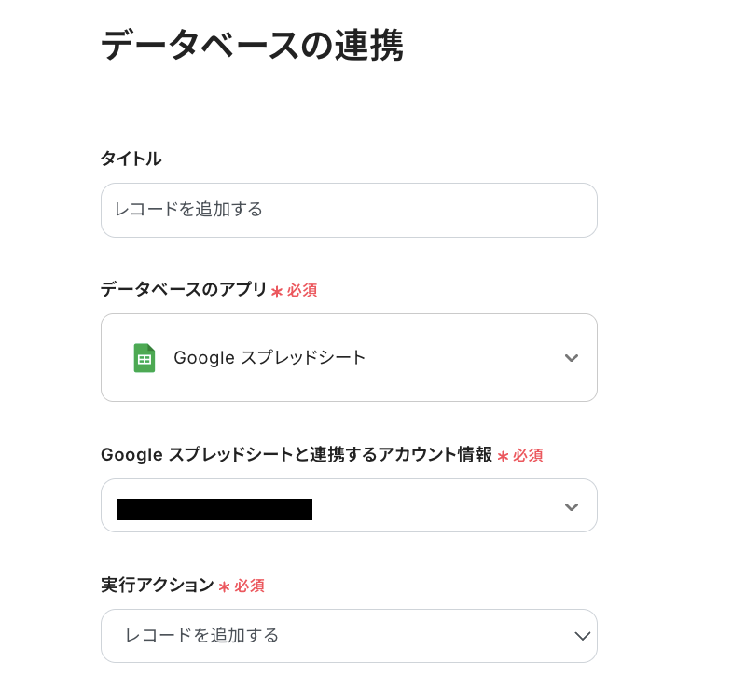Open the データベースのアプリ dropdown
This screenshot has height=690, width=746.
[349, 358]
